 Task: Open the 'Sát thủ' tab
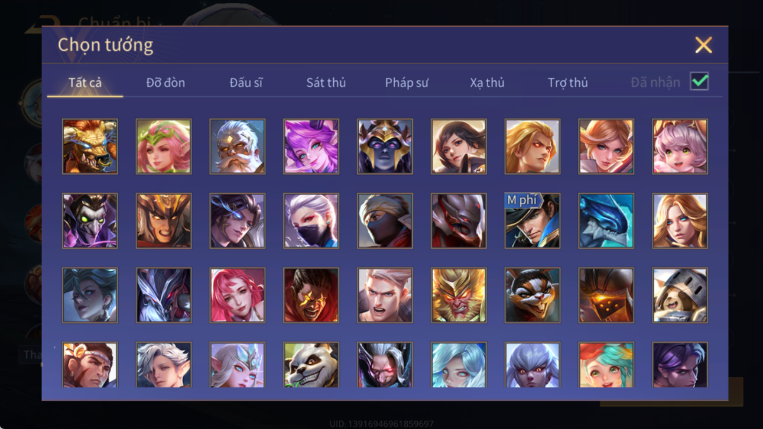click(326, 83)
